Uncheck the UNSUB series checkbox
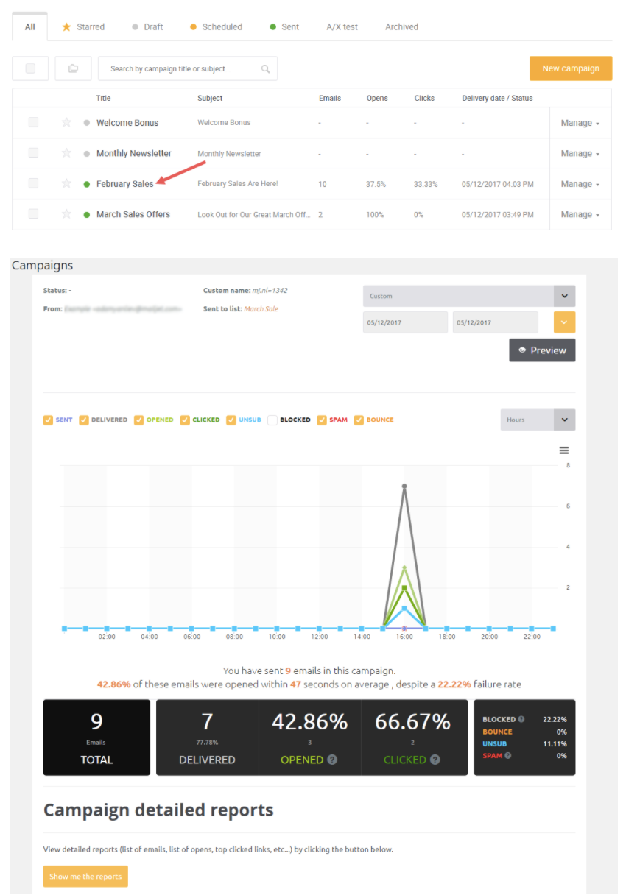The height and width of the screenshot is (895, 626). click(231, 420)
